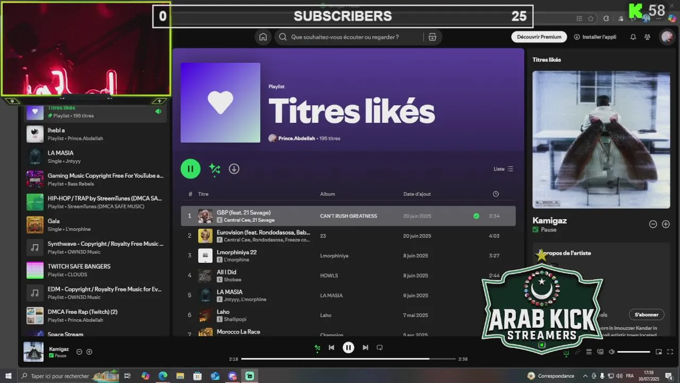
Task: Open the Synthwave Copyright playlist
Action: (96, 247)
